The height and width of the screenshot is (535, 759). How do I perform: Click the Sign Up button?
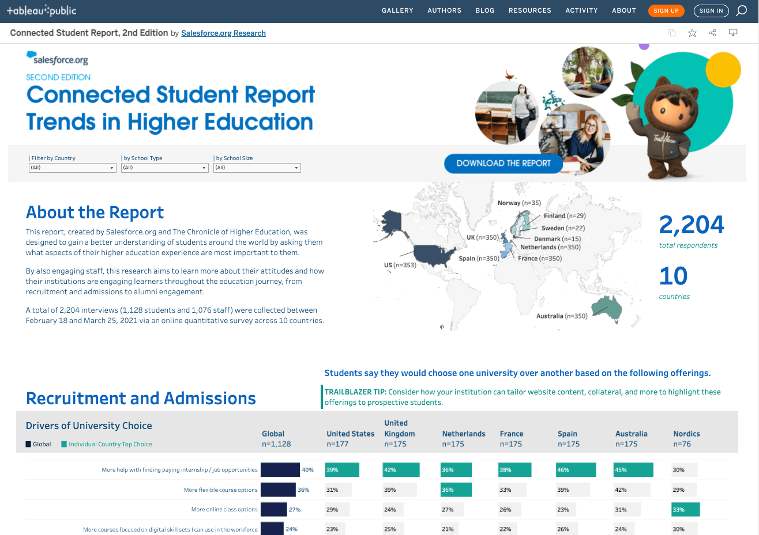[666, 10]
